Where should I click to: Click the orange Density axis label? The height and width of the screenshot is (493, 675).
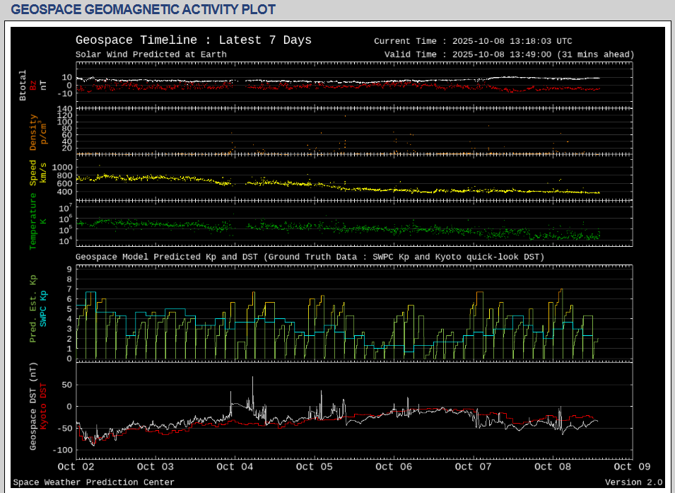(33, 132)
